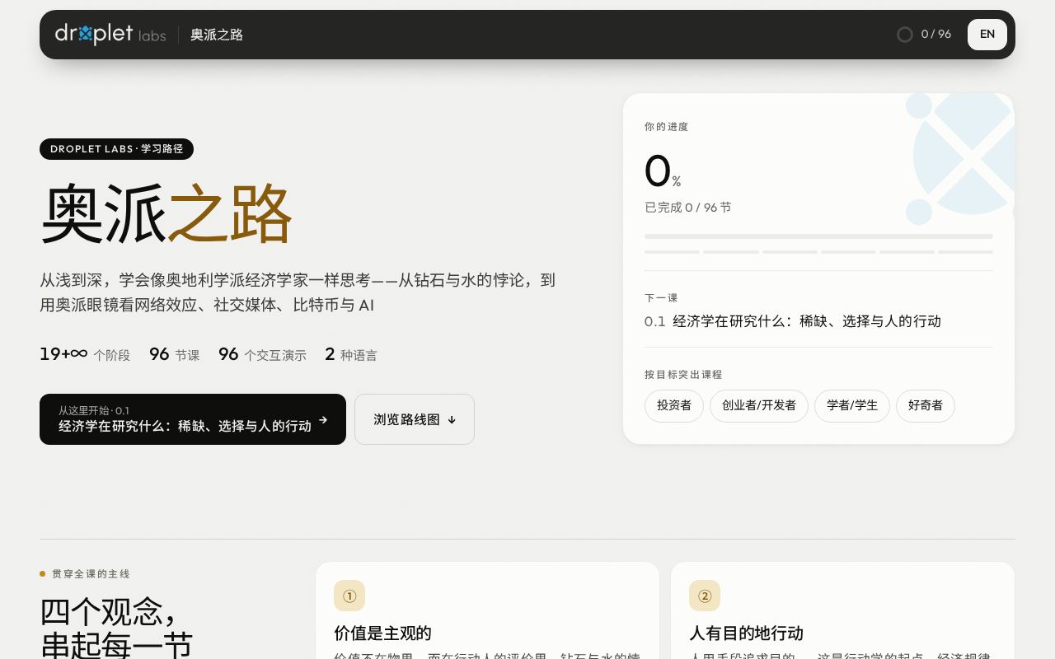1055x659 pixels.
Task: Click the 人有目的地行动 card heading
Action: coord(747,633)
